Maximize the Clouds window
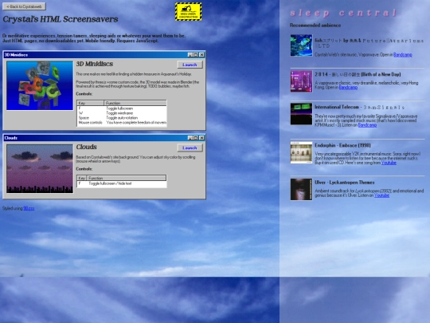Image resolution: width=430 pixels, height=323 pixels. tap(196, 138)
